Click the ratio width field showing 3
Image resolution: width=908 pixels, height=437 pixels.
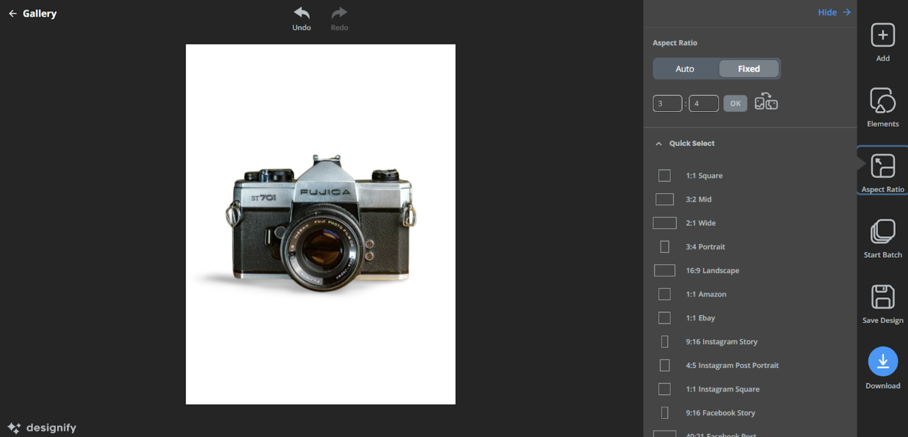pyautogui.click(x=667, y=103)
